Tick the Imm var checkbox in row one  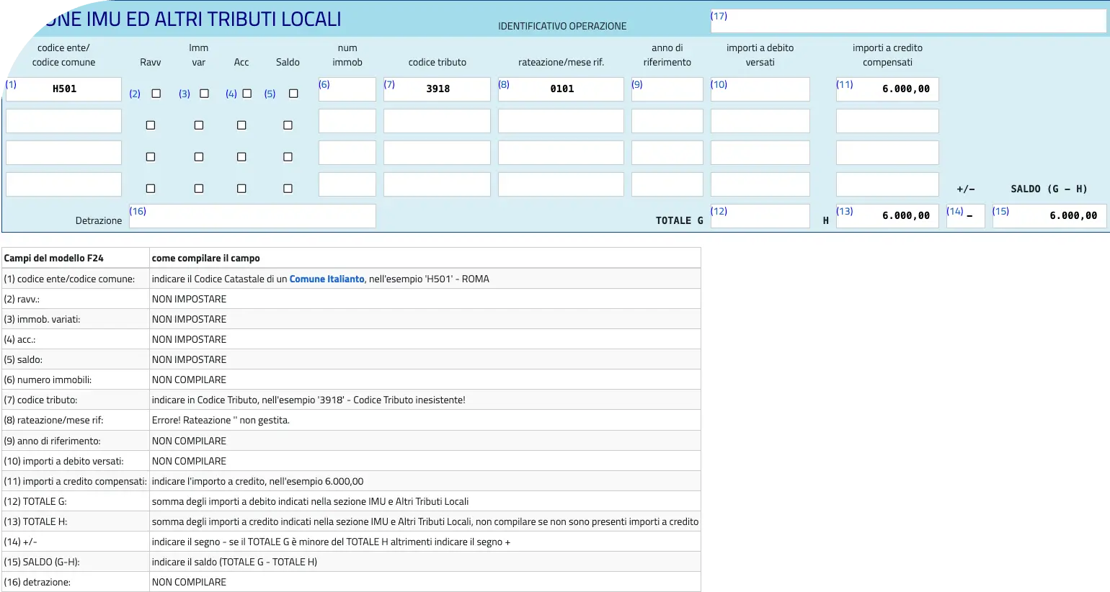204,94
